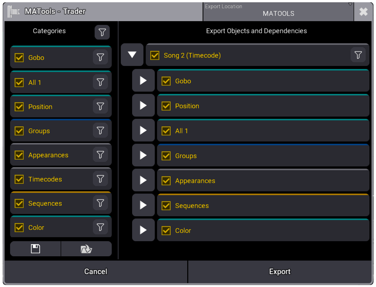Uncheck Sequences under Song 2 dependencies
This screenshot has height=287, width=376.
pyautogui.click(x=166, y=206)
